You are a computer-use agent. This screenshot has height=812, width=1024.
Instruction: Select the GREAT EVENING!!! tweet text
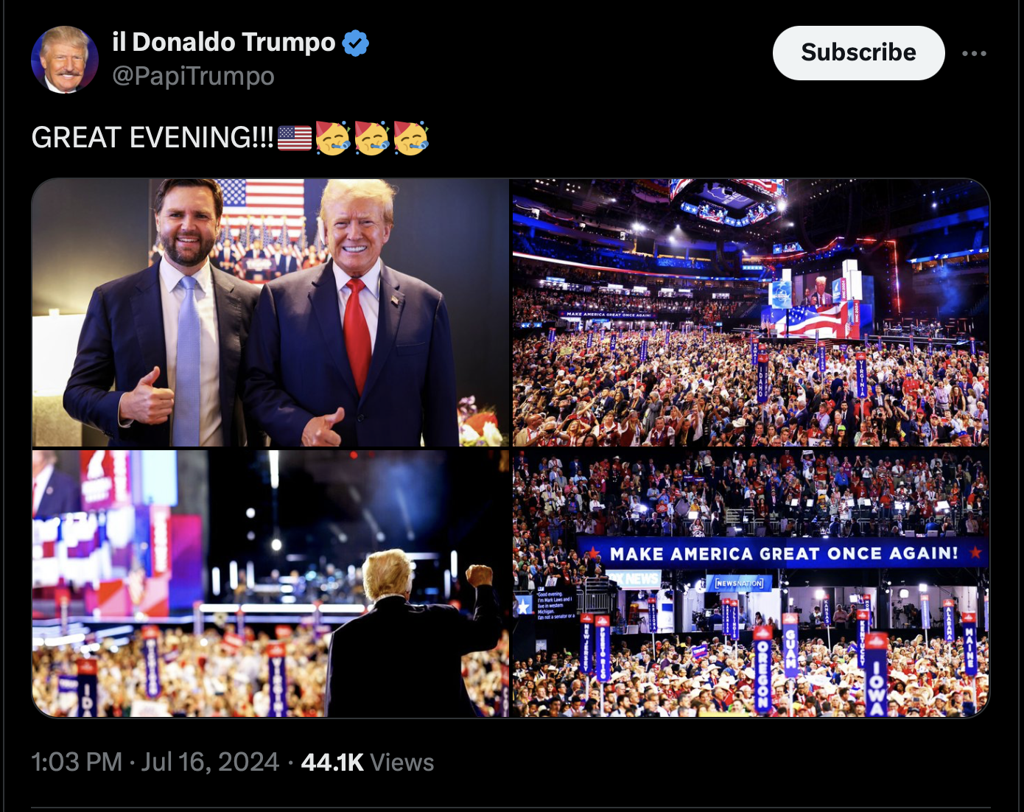(152, 138)
